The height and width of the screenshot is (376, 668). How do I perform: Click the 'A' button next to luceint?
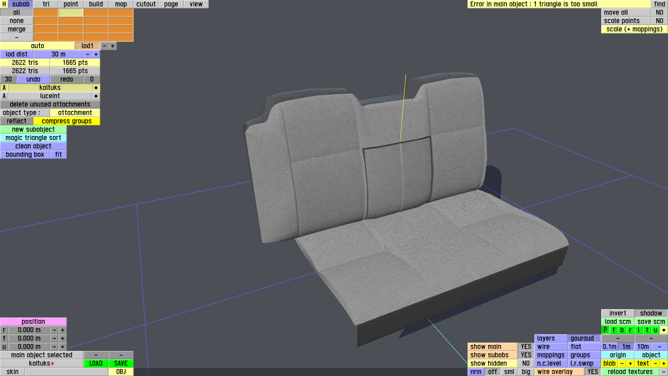(4, 96)
